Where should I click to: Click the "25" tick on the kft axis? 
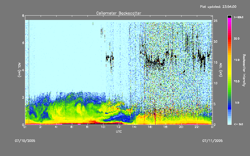[215, 21]
